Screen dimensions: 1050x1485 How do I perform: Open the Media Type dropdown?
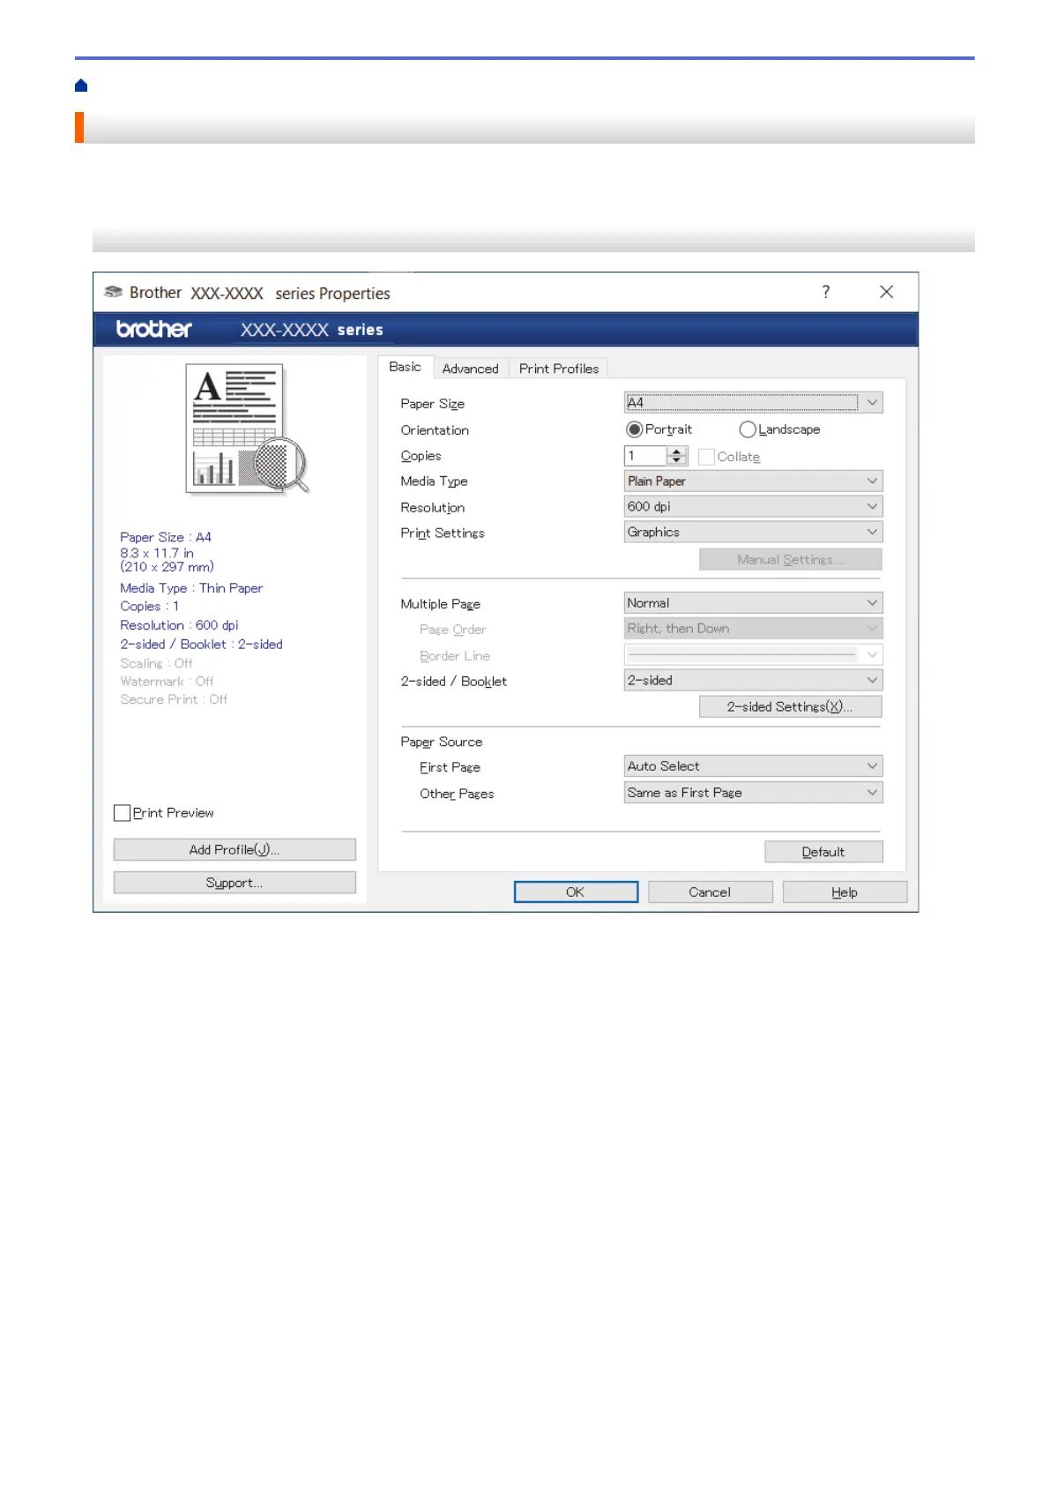753,481
